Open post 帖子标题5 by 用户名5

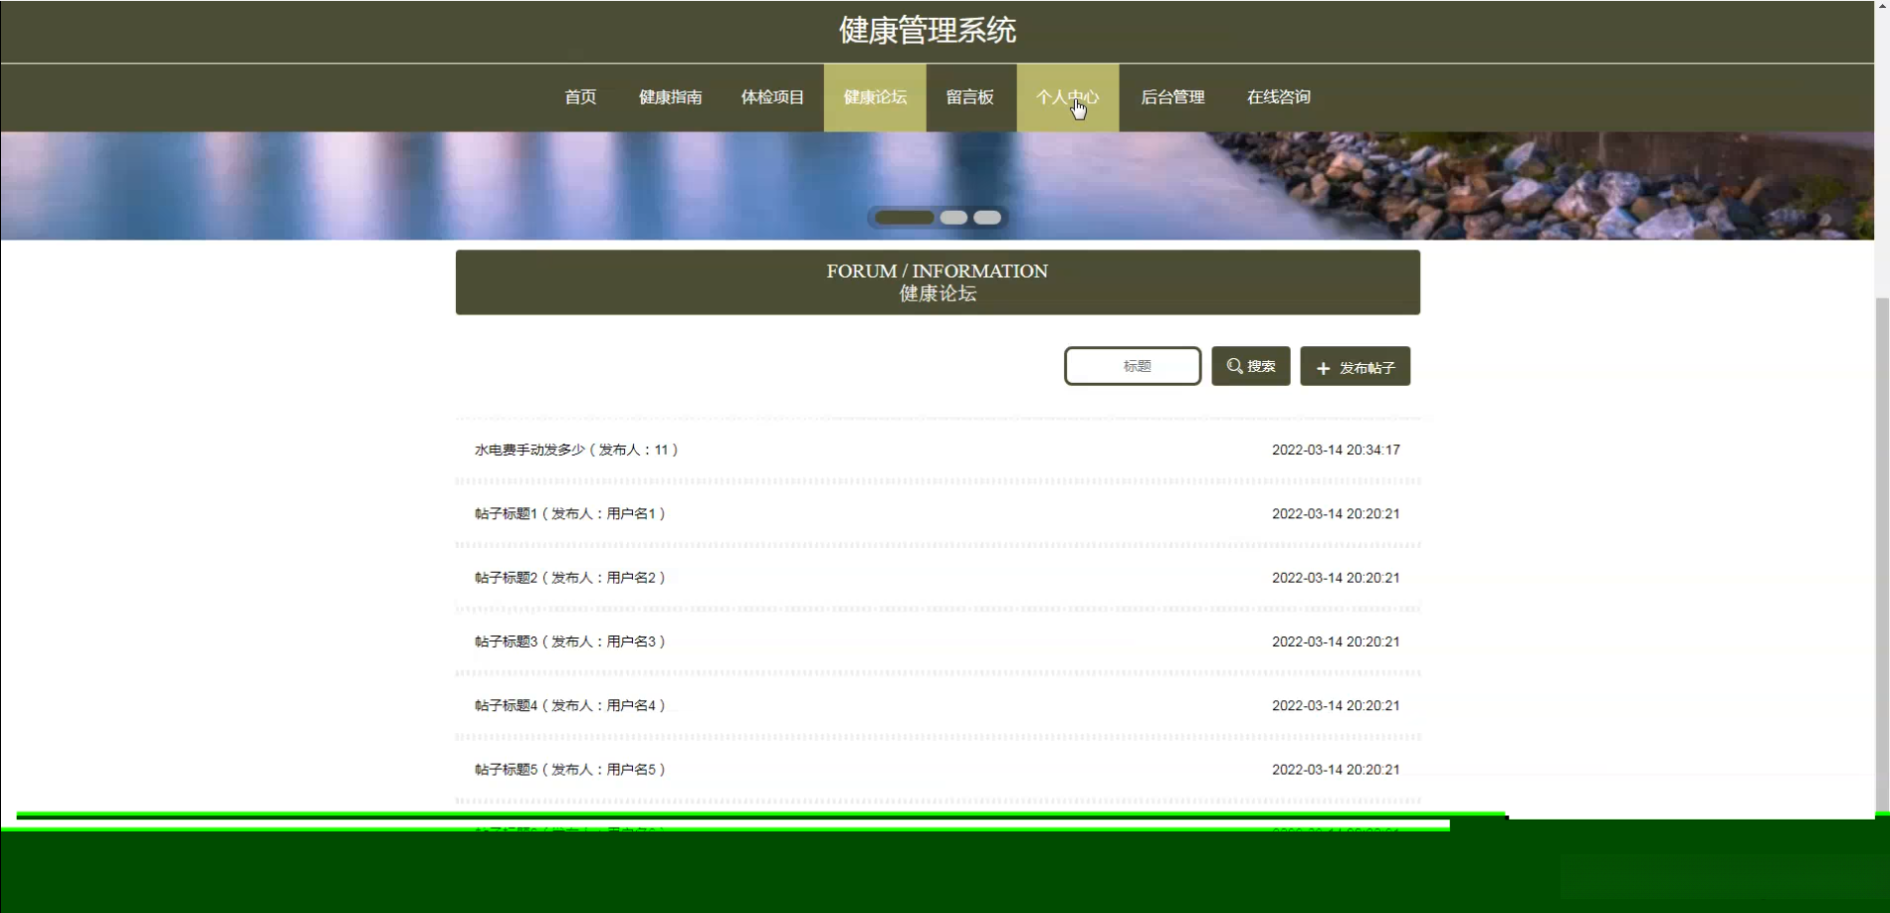938,770
